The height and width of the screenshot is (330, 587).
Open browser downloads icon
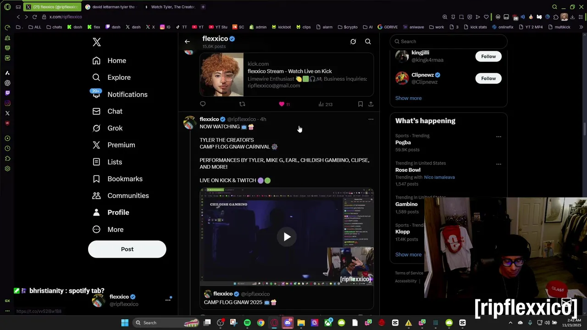[573, 17]
